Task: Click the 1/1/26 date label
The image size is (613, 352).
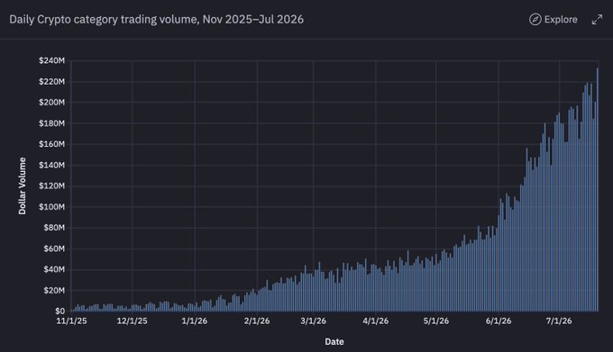Action: (195, 321)
